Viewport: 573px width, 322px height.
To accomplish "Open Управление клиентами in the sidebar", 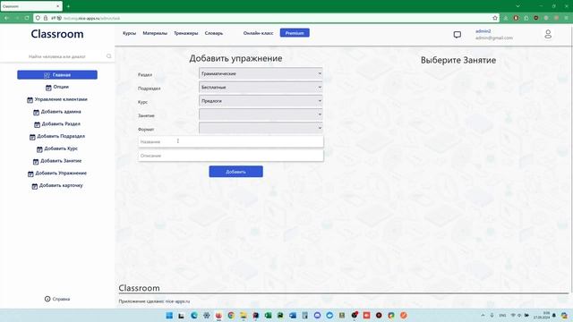I will tap(61, 99).
